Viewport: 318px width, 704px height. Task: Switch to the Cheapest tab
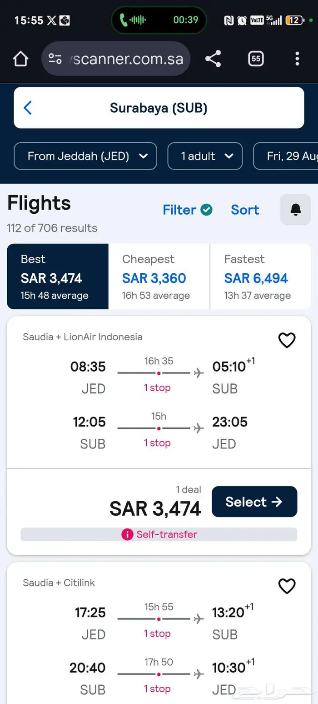159,277
